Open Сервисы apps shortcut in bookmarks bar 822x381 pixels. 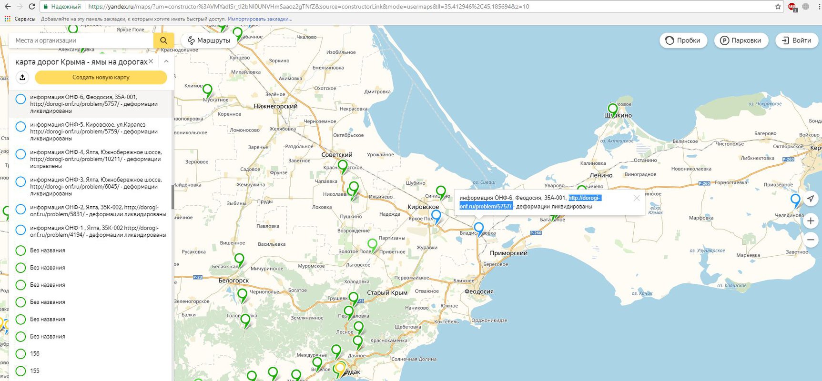(x=20, y=19)
